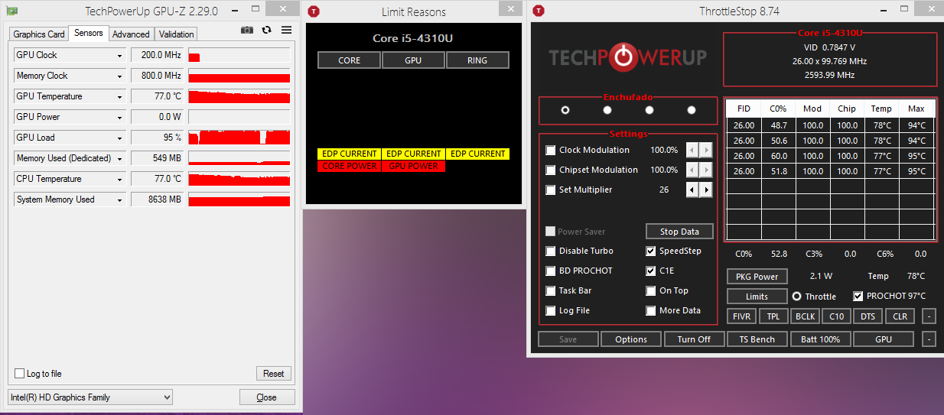Select the second Enchufado profile radio button
Screen dimensions: 944x415
pyautogui.click(x=607, y=110)
